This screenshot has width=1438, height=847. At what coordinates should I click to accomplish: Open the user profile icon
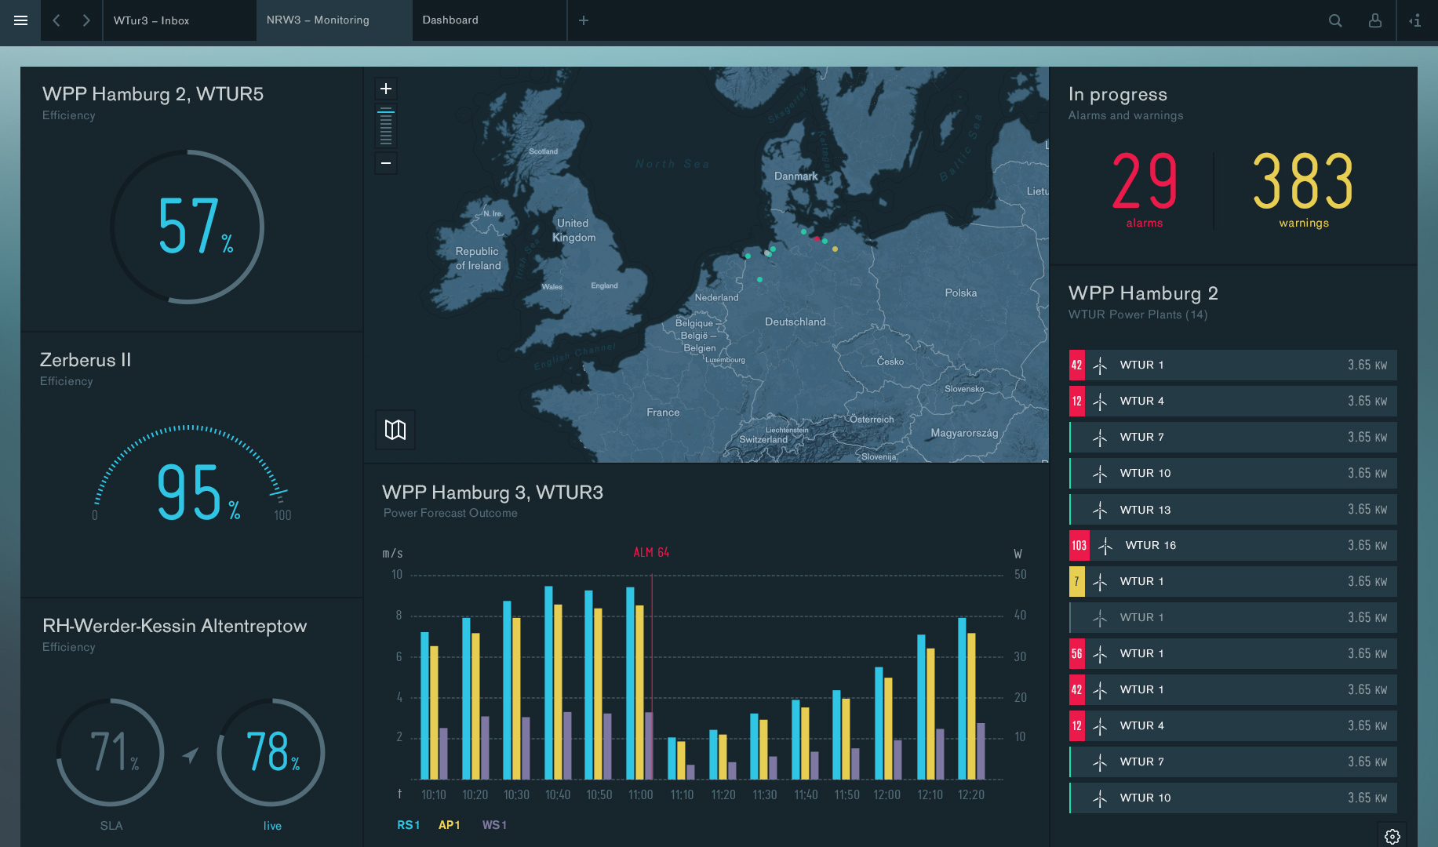[x=1375, y=20]
